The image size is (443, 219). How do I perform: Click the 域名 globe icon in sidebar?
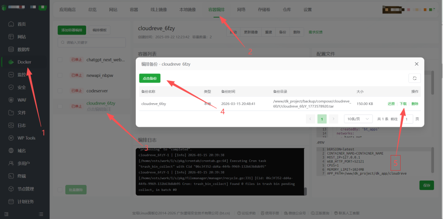pos(12,151)
